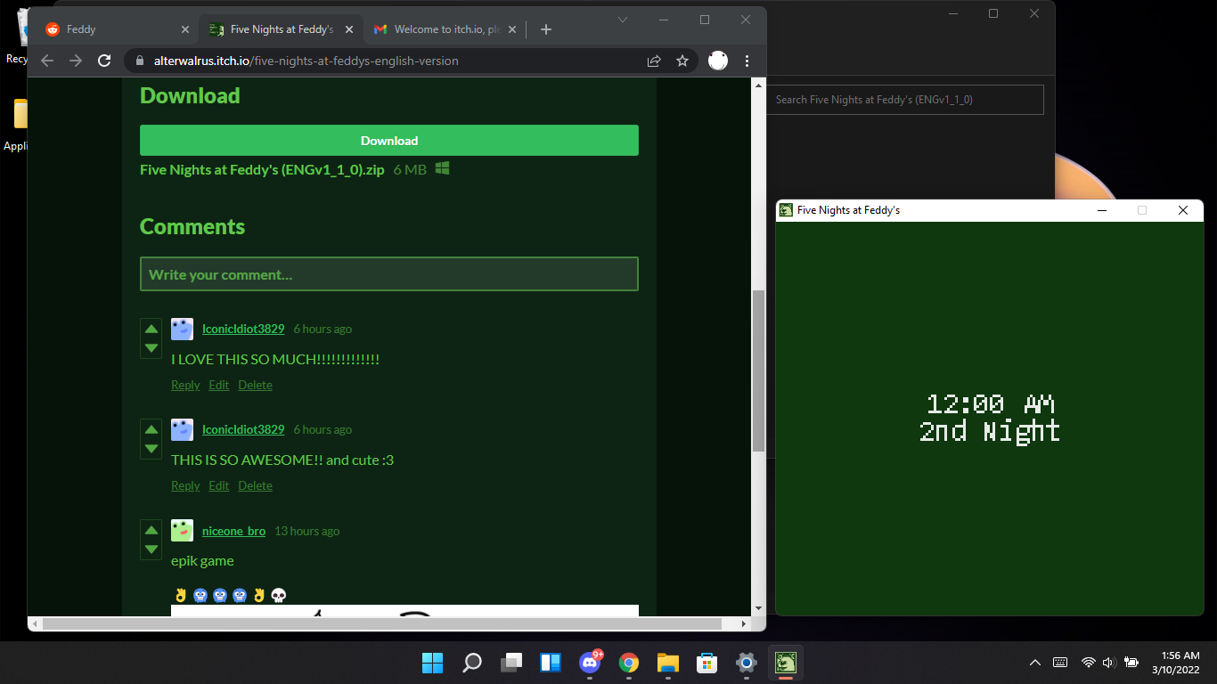
Task: Click the address bar URL
Action: [x=306, y=61]
